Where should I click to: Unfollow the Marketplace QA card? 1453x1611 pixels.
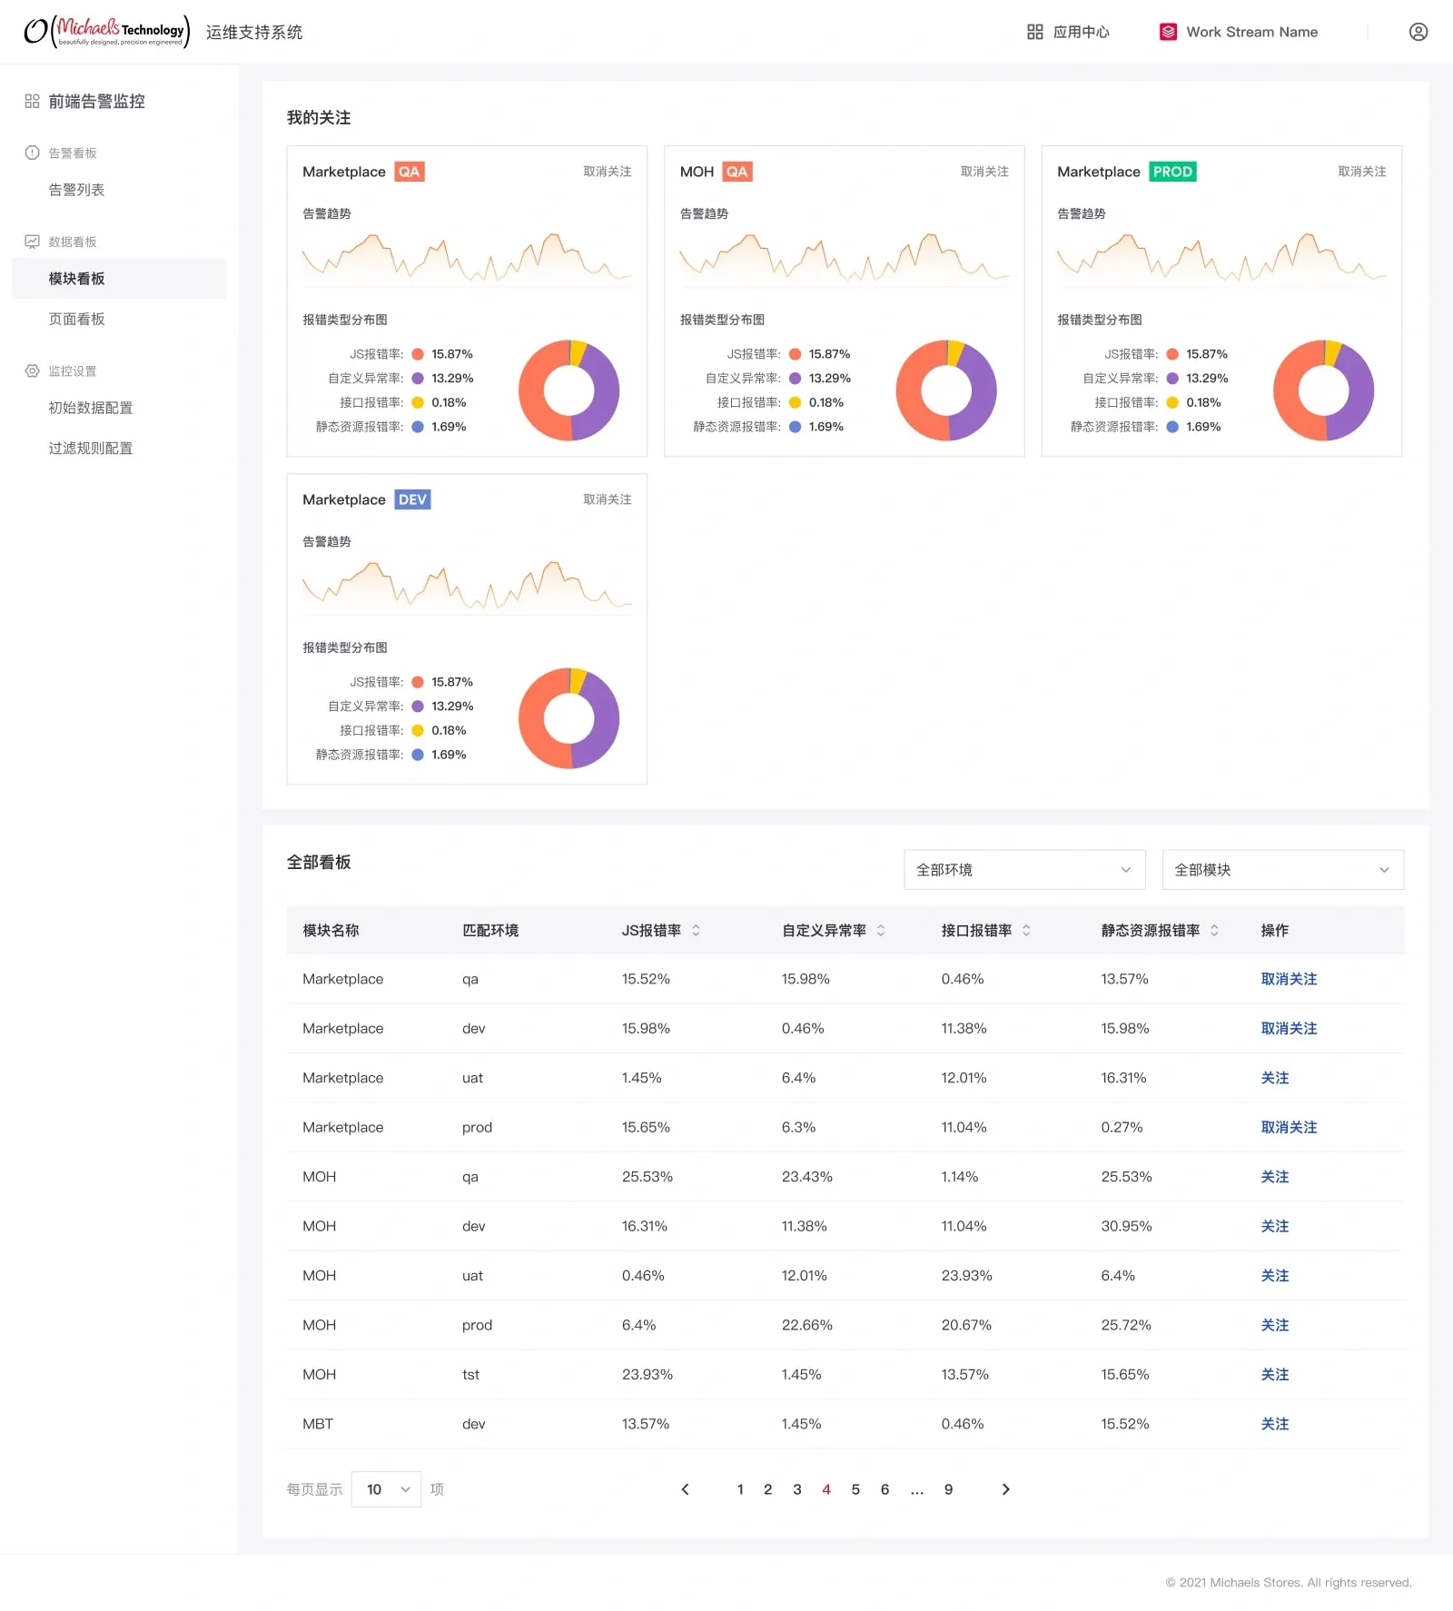[608, 172]
